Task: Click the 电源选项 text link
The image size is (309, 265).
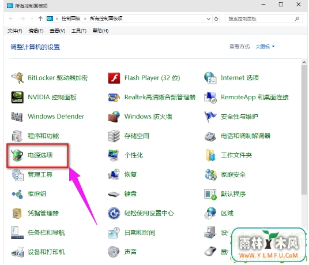Action: [x=40, y=155]
